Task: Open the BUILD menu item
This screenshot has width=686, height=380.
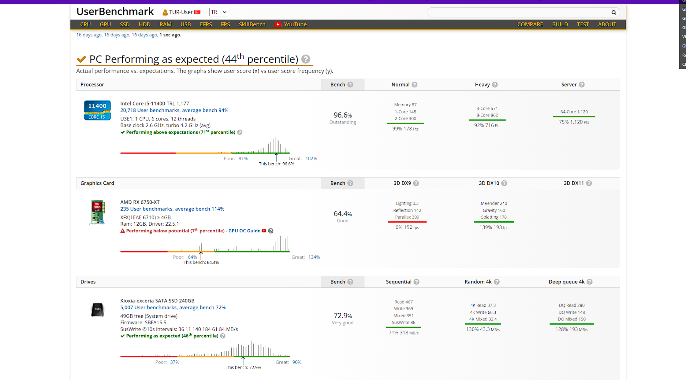Action: tap(560, 24)
